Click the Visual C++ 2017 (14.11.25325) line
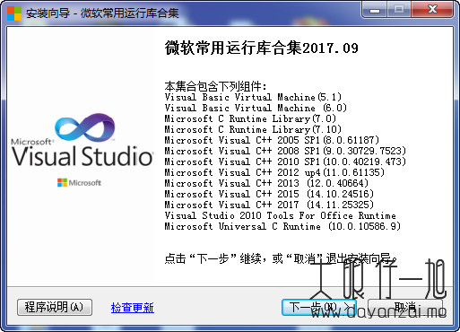Screen dimensions: 460x332 (269, 205)
